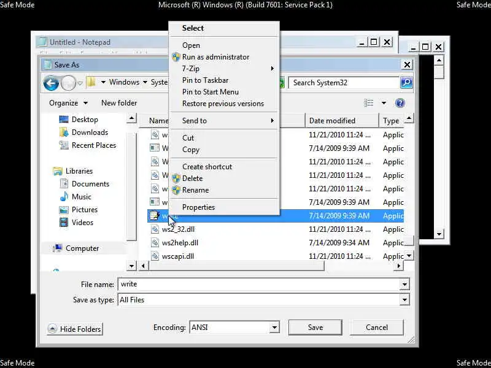Open the Windows breadcrumb dropdown arrow
This screenshot has width=491, height=368.
point(145,82)
